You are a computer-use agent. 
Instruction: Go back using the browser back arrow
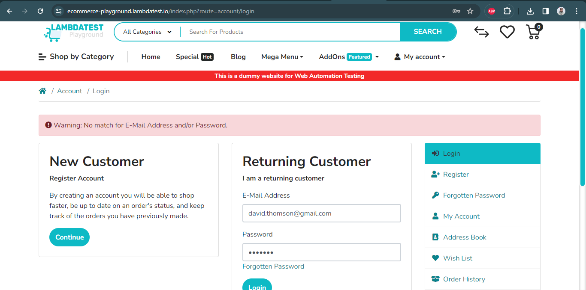point(9,11)
